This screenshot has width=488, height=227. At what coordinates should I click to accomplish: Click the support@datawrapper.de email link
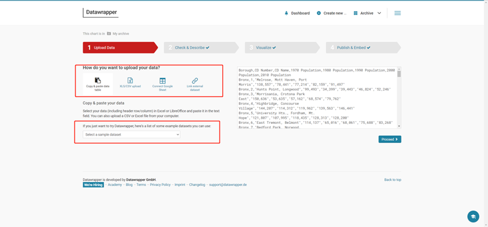[x=228, y=185]
